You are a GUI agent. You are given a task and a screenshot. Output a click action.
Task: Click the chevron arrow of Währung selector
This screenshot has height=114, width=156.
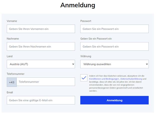click(147, 64)
